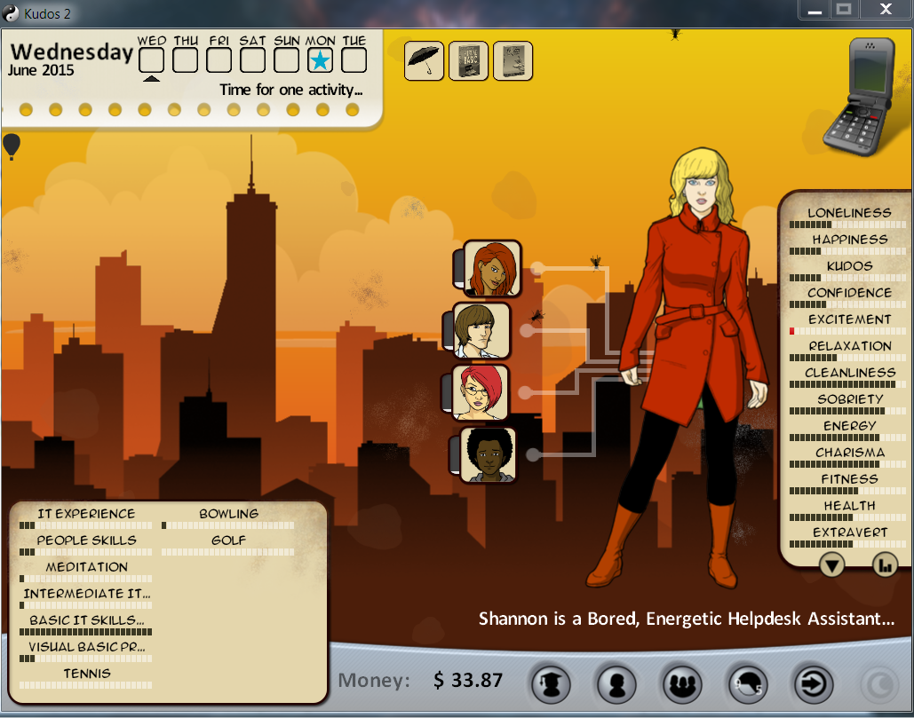Click the arrow advance-day button

point(814,684)
